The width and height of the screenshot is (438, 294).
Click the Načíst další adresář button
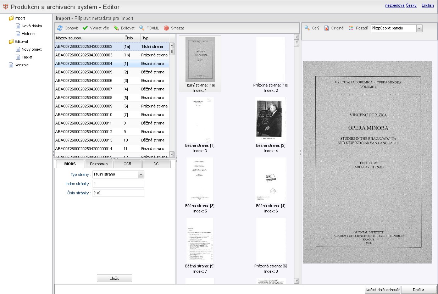[383, 290]
